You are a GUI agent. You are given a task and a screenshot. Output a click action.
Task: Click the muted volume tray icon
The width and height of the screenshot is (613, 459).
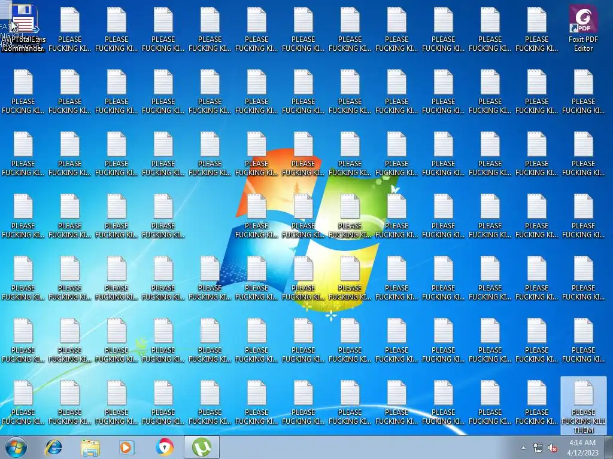(553, 448)
